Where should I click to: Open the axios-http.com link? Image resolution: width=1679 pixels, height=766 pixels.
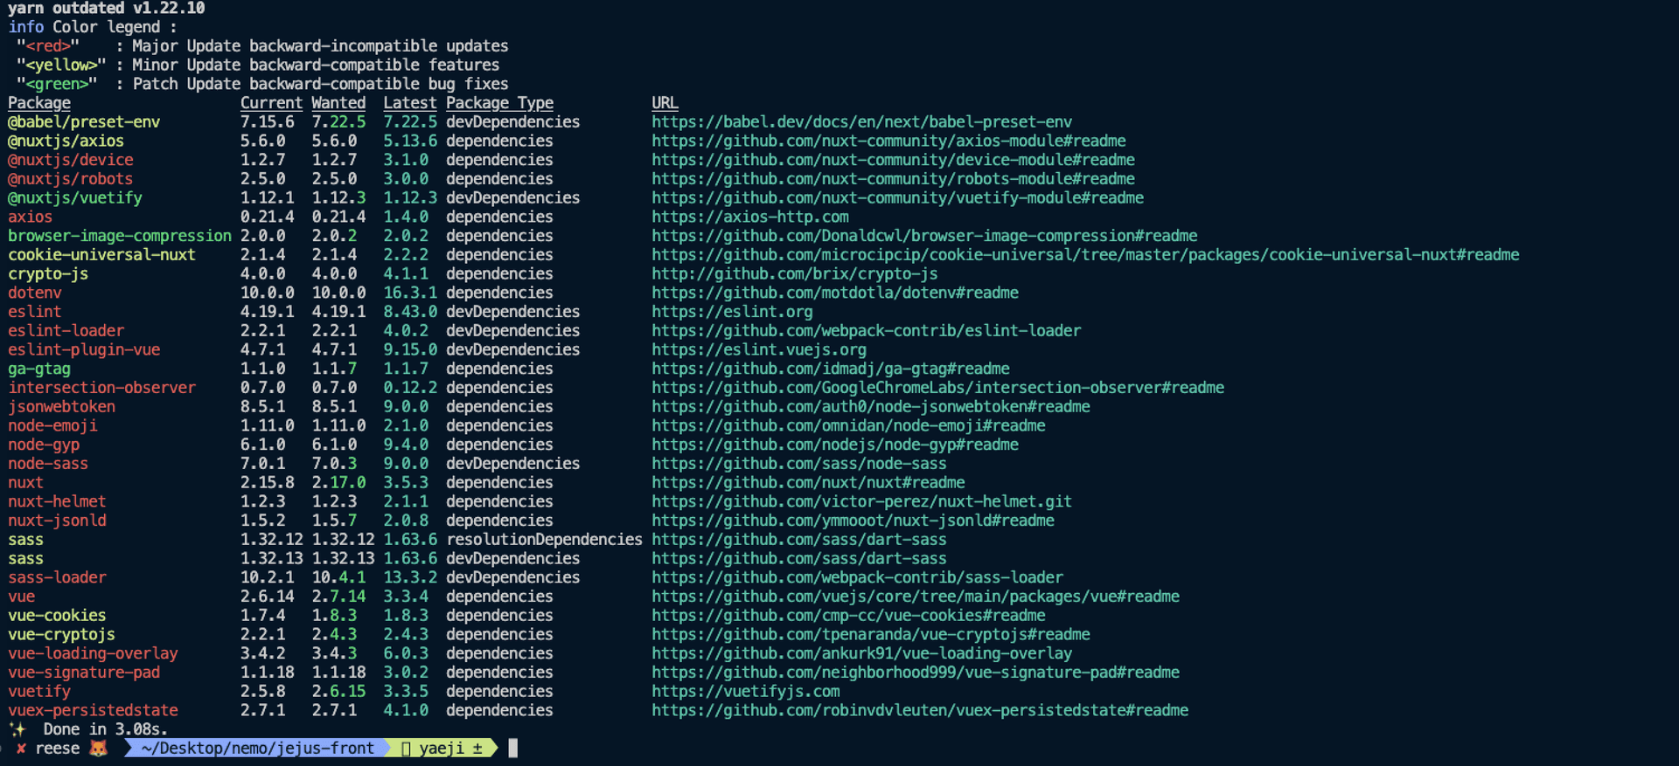[x=749, y=217]
